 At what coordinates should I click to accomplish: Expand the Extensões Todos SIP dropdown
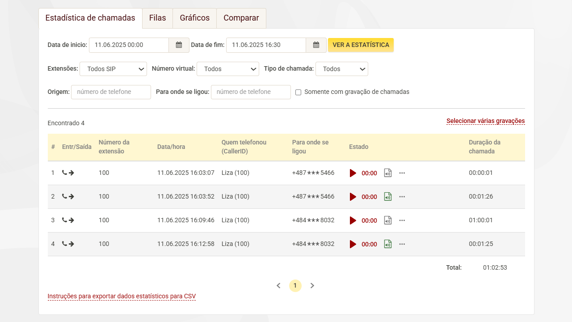(x=113, y=69)
